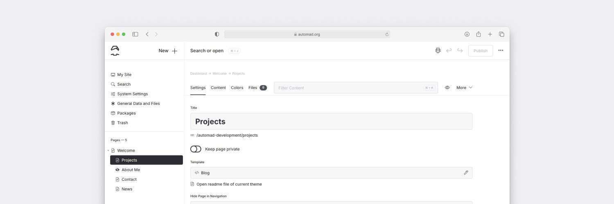The height and width of the screenshot is (204, 614).
Task: Toggle the Keep page private switch
Action: pos(196,149)
